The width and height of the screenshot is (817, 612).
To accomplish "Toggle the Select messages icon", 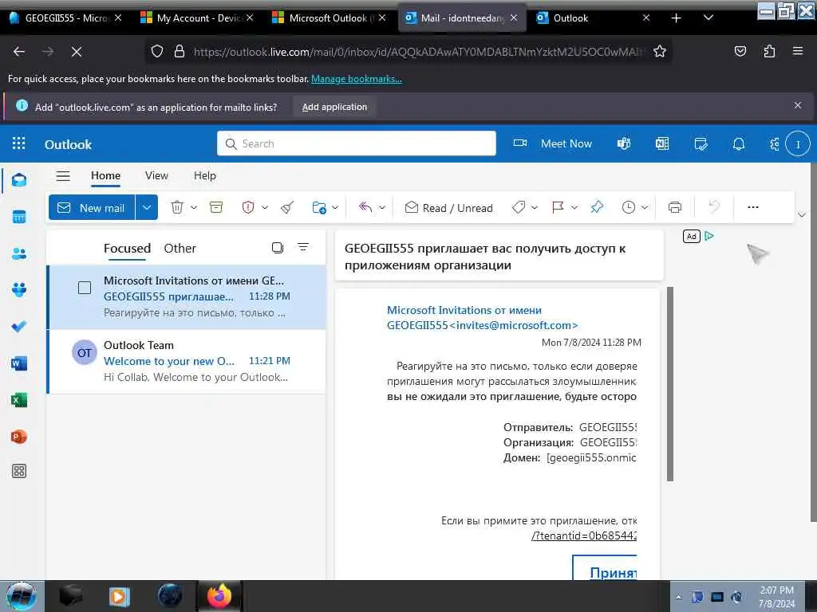I will (278, 248).
